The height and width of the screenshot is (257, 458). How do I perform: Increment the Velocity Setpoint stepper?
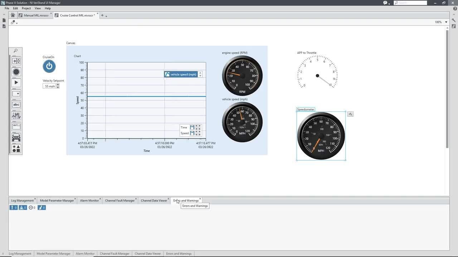[x=58, y=85]
